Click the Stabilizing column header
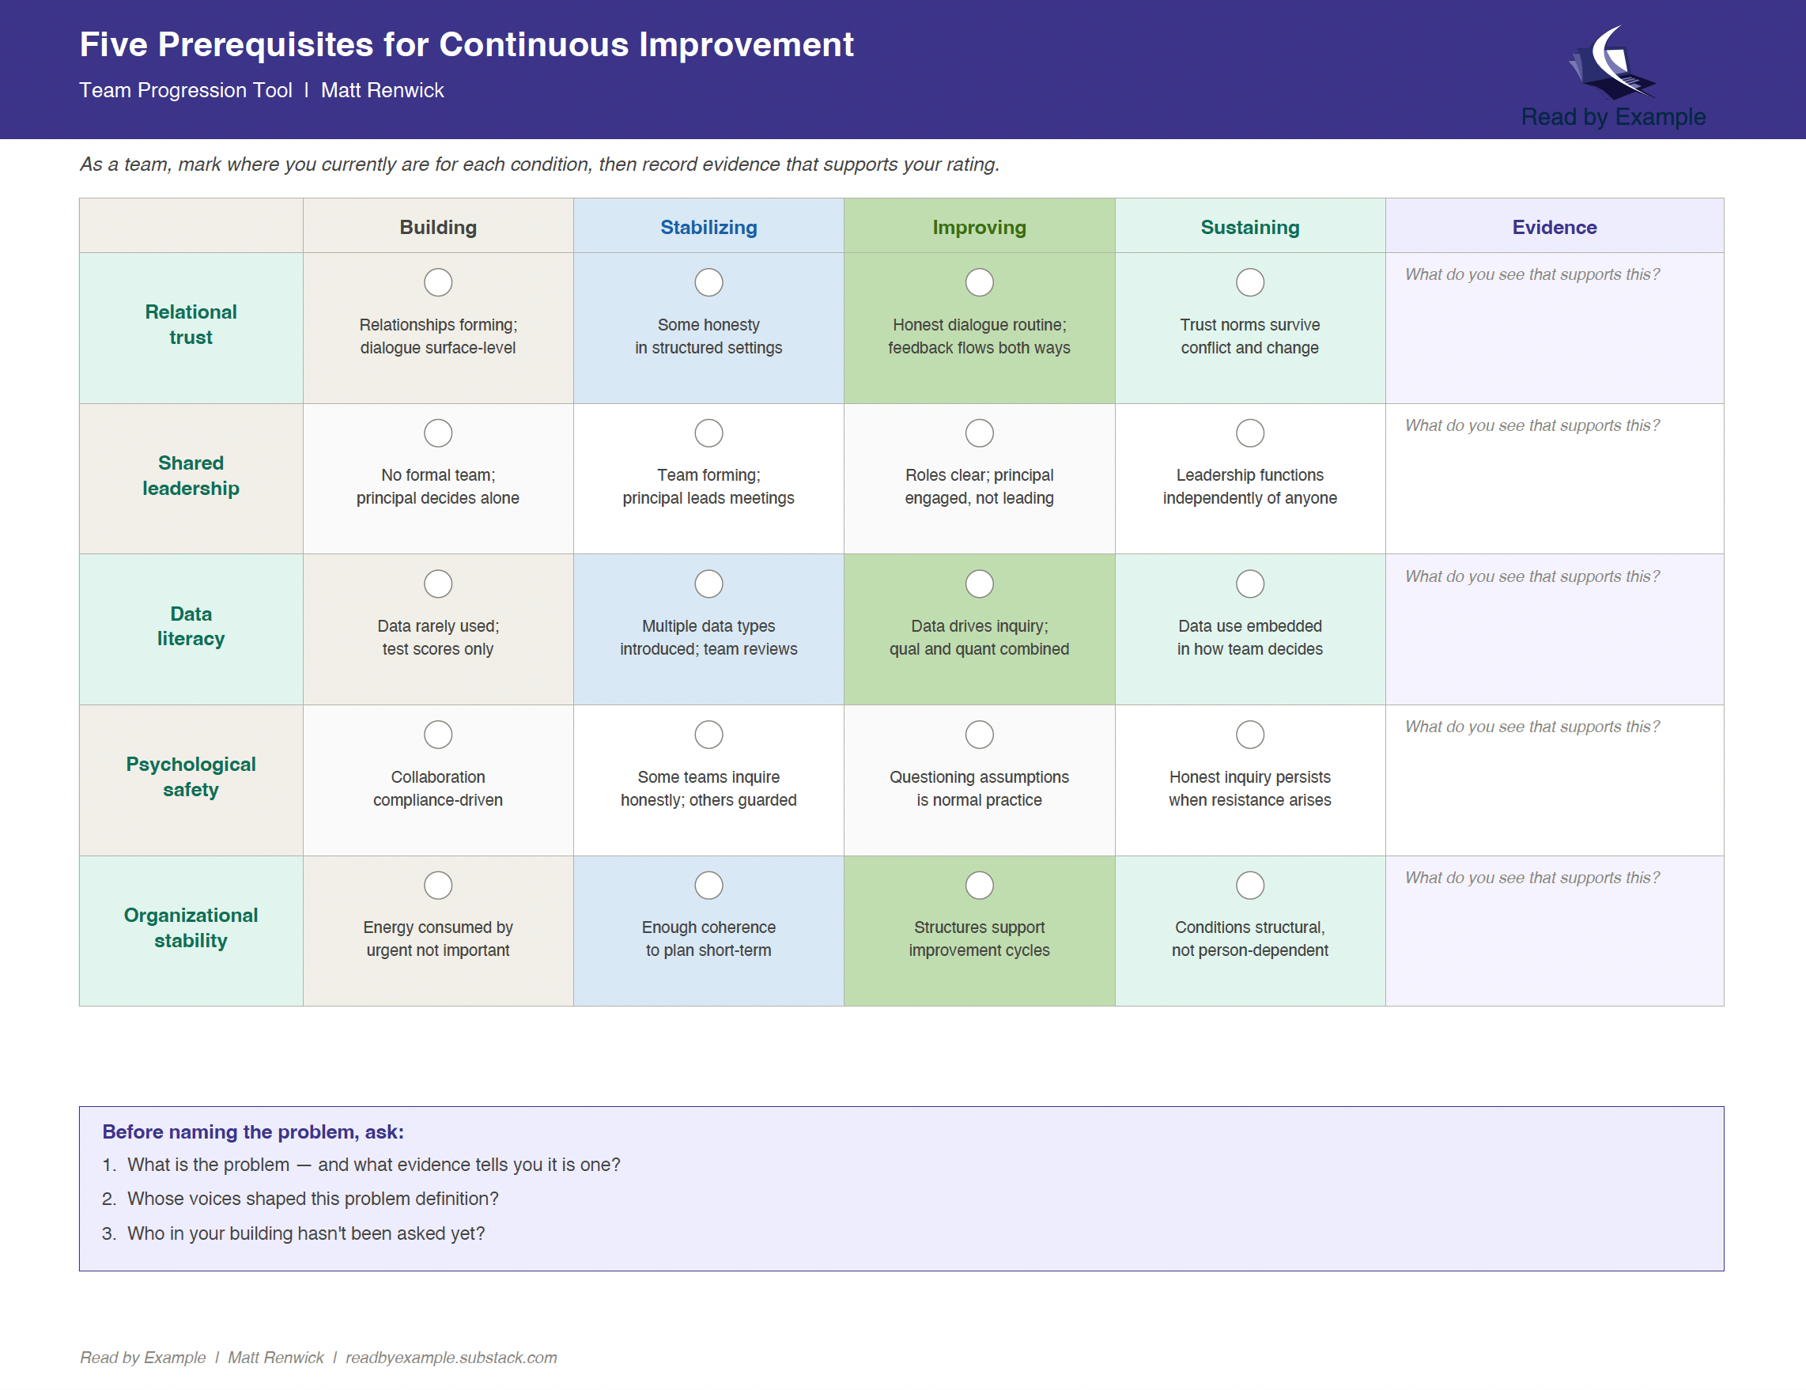Image resolution: width=1806 pixels, height=1390 pixels. tap(708, 227)
